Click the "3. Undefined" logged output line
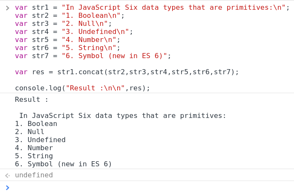294x196 pixels. point(40,140)
